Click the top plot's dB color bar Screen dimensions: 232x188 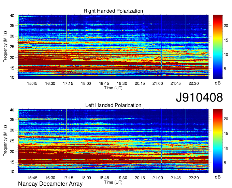(218, 47)
